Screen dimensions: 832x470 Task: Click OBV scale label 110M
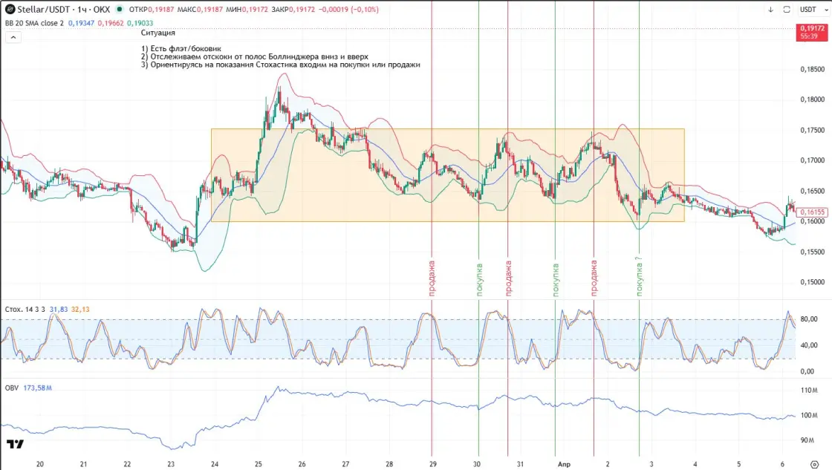(x=809, y=391)
